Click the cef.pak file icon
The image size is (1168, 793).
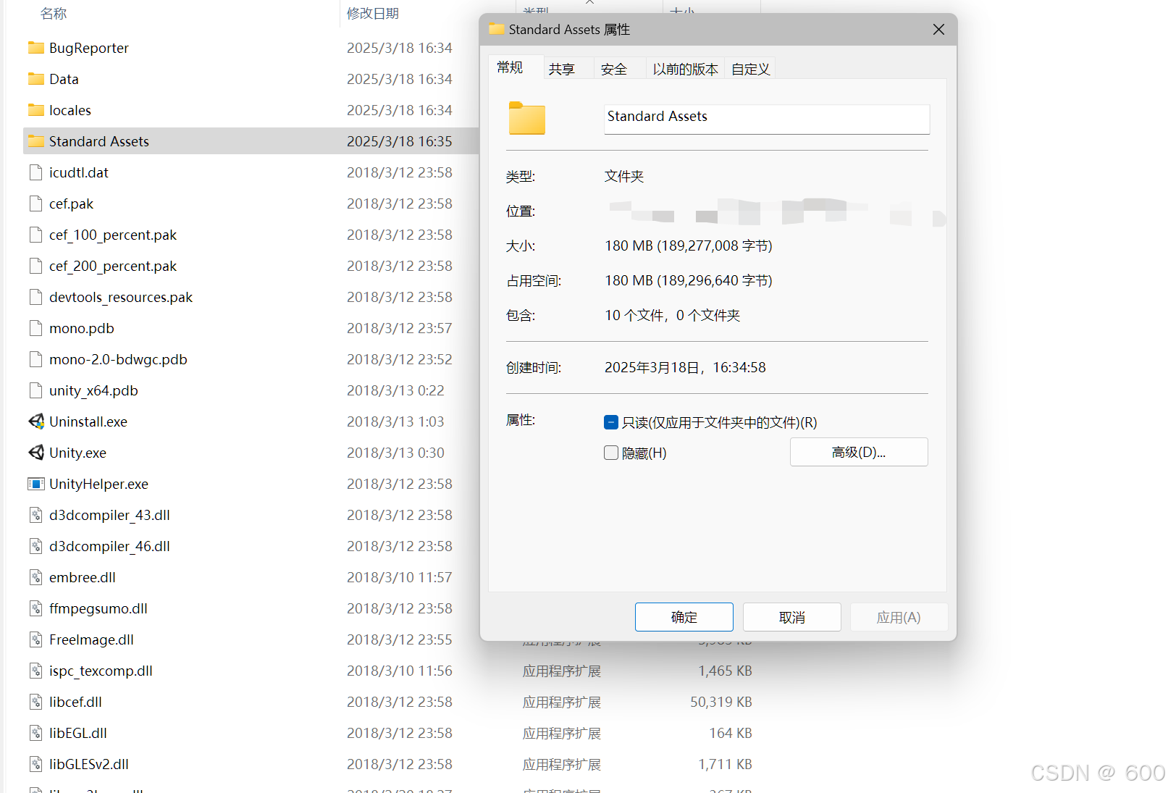[x=35, y=204]
